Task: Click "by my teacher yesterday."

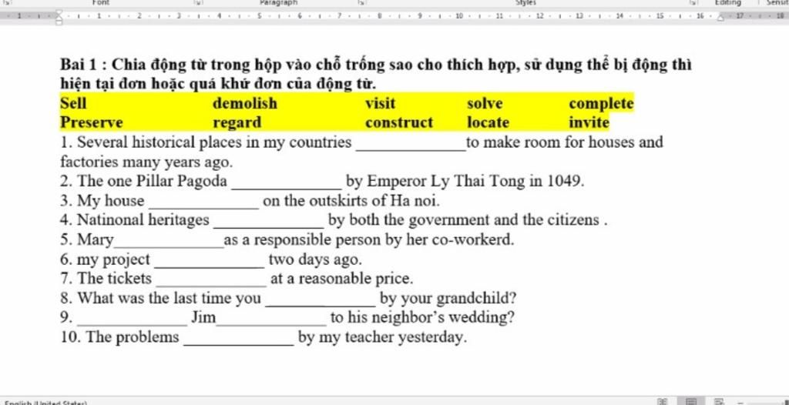Action: [x=382, y=337]
